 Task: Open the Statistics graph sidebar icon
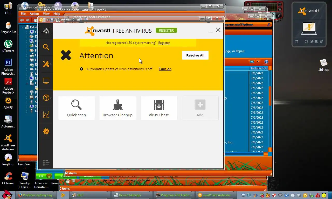point(46,115)
